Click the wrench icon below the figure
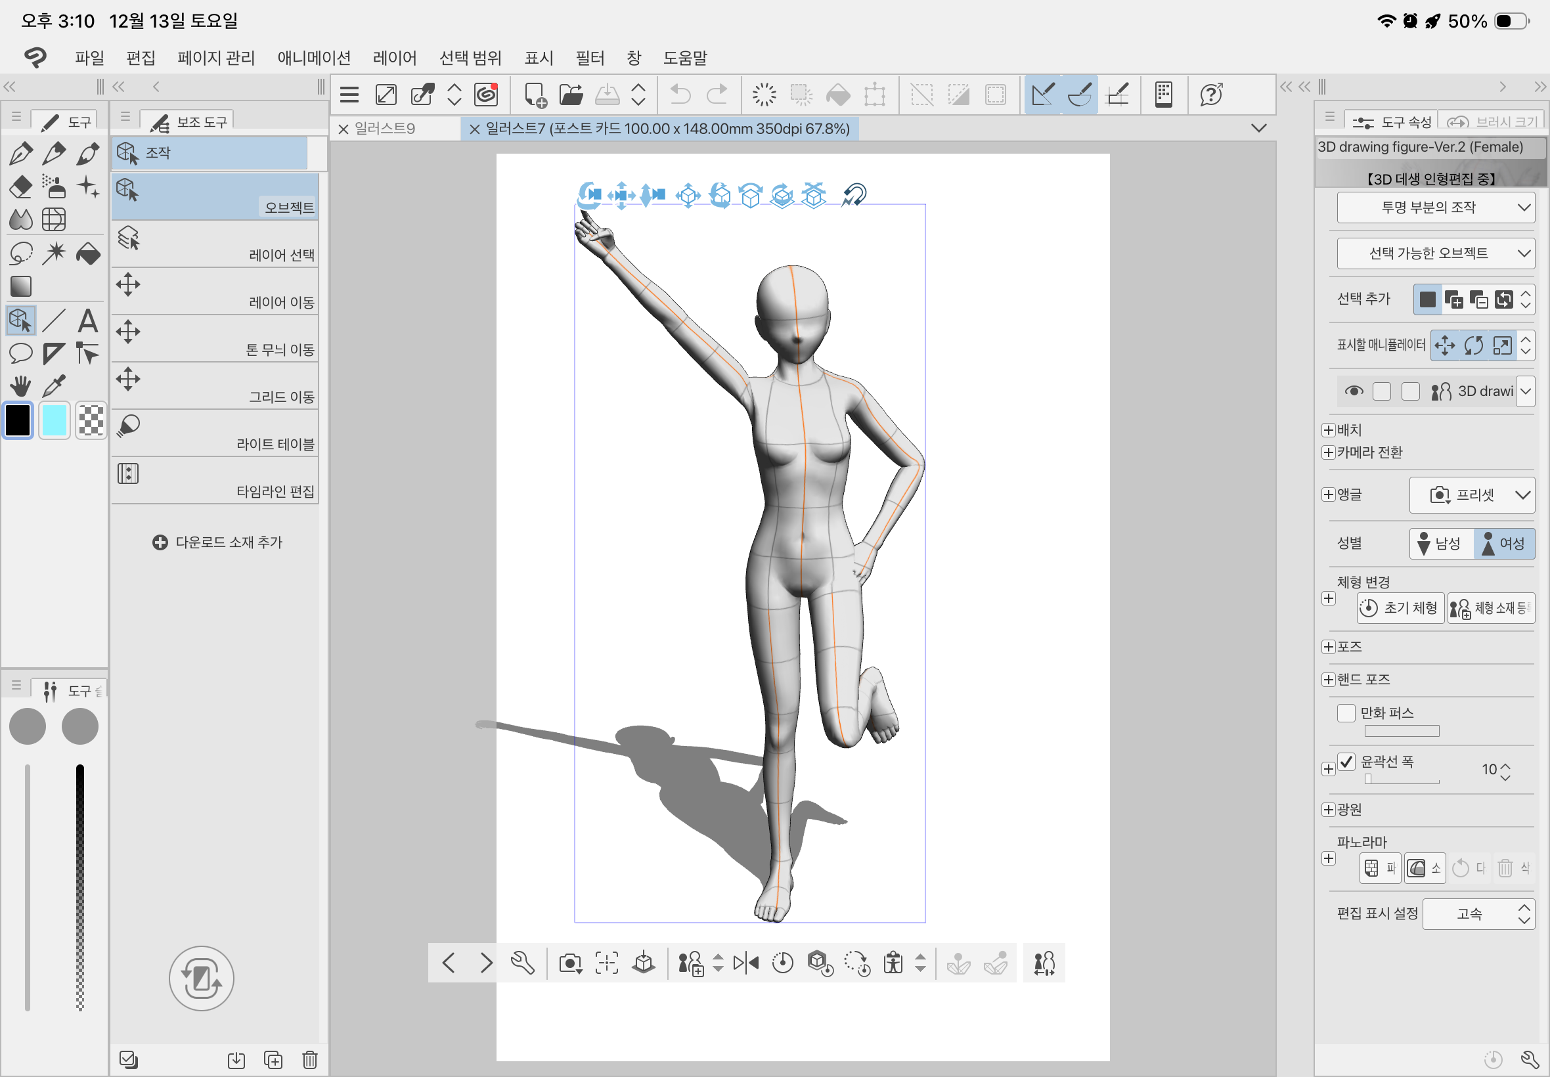The height and width of the screenshot is (1077, 1550). 522,963
